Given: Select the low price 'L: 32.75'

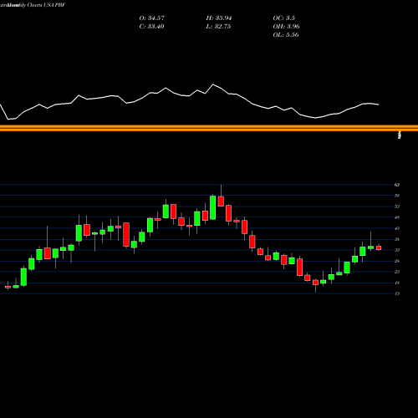Looking at the screenshot, I should click(x=218, y=27).
